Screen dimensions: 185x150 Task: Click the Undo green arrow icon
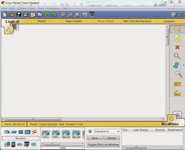click(47, 14)
